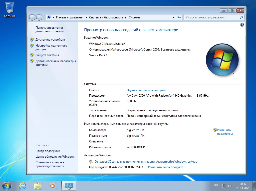Click the magnifier search icon
Viewport: 256px width, 191px height.
[241, 17]
